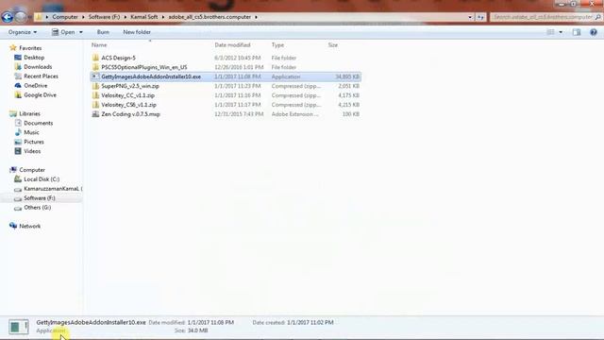Select OneDrive in navigation pane
The image size is (604, 340).
tap(36, 86)
